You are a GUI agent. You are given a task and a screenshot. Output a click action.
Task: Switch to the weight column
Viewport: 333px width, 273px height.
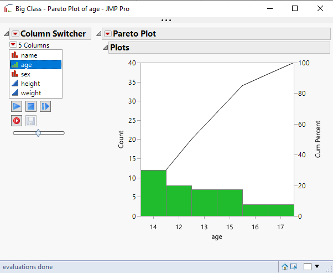[31, 93]
